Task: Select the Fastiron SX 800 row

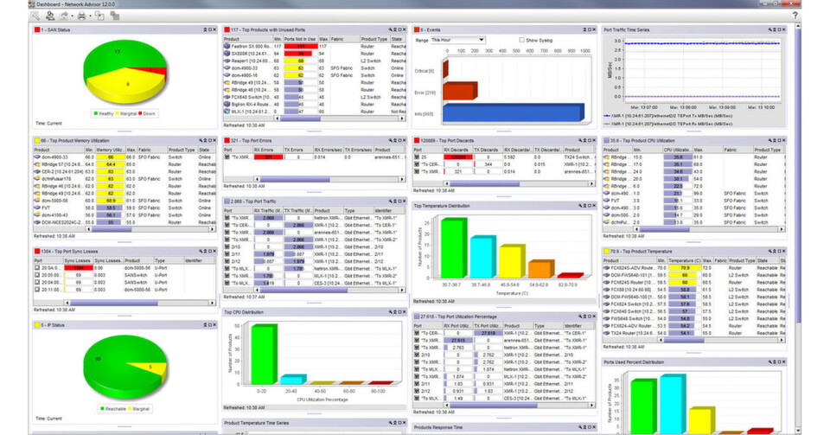Action: (x=315, y=47)
